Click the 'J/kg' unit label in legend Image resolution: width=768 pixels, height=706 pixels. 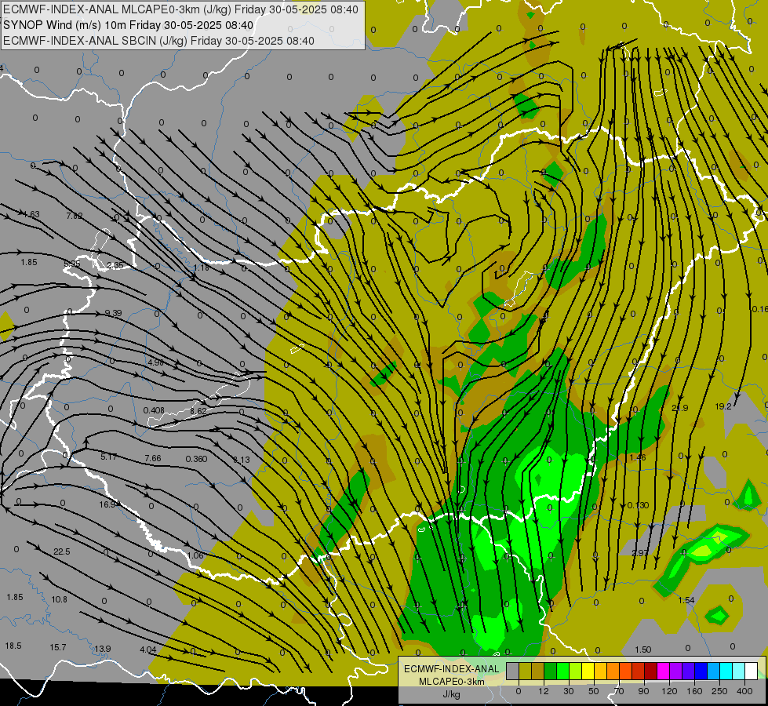(x=451, y=693)
